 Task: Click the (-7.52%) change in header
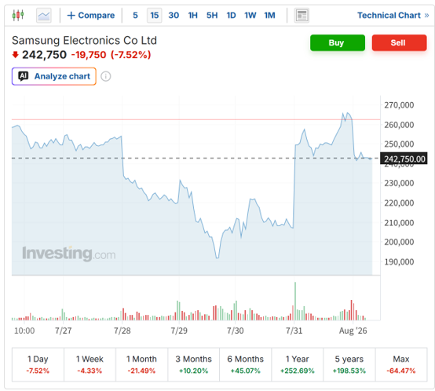(130, 55)
